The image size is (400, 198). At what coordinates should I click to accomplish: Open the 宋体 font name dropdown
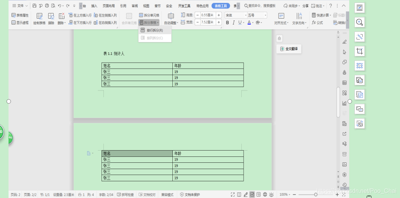[x=246, y=15]
